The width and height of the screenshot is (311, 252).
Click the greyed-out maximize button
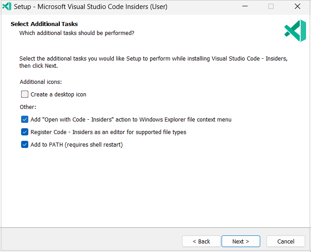(271, 7)
